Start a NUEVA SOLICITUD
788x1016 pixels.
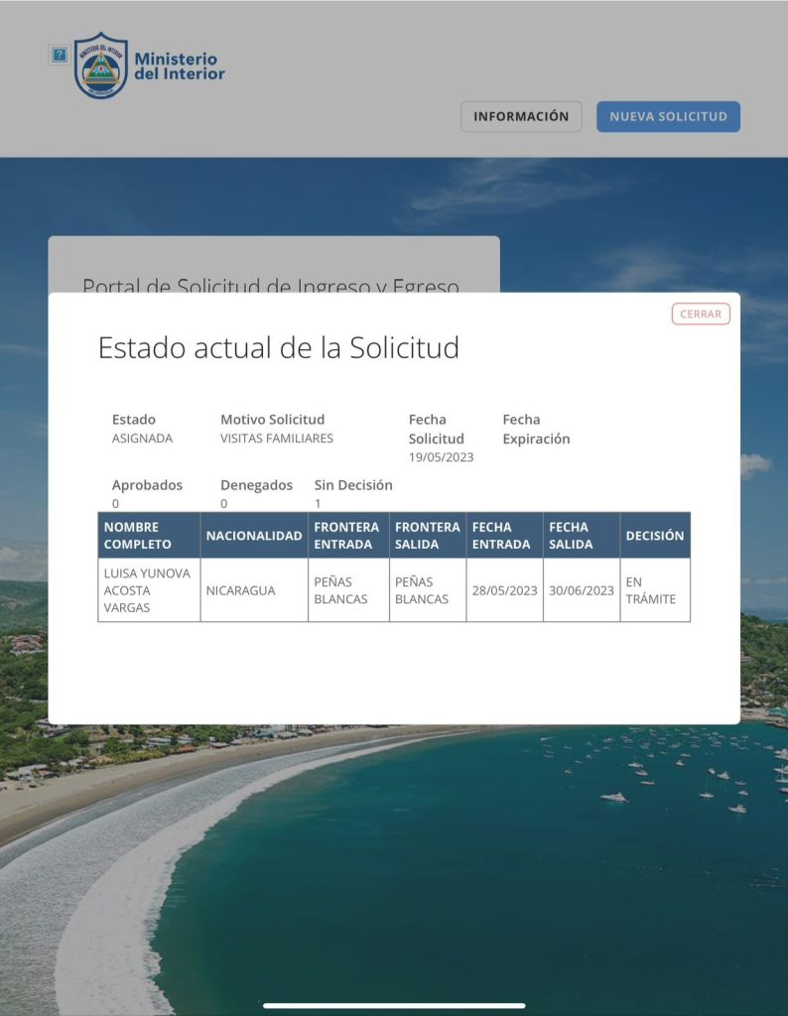pyautogui.click(x=668, y=117)
